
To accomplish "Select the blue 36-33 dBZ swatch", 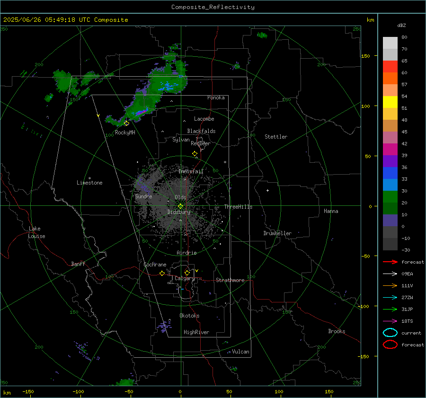I will 390,173.
